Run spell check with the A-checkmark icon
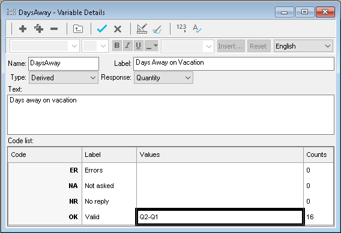 pos(197,29)
